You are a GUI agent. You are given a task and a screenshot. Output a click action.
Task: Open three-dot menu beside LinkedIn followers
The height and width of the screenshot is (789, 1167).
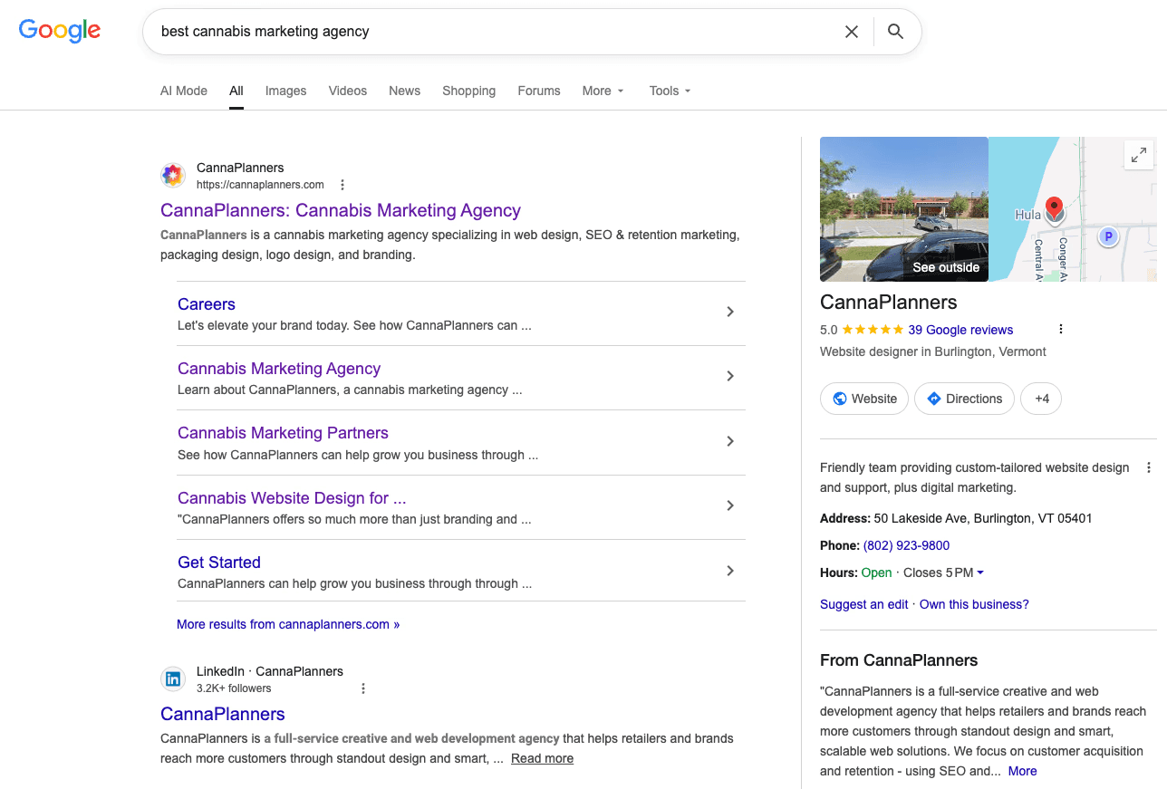point(363,688)
